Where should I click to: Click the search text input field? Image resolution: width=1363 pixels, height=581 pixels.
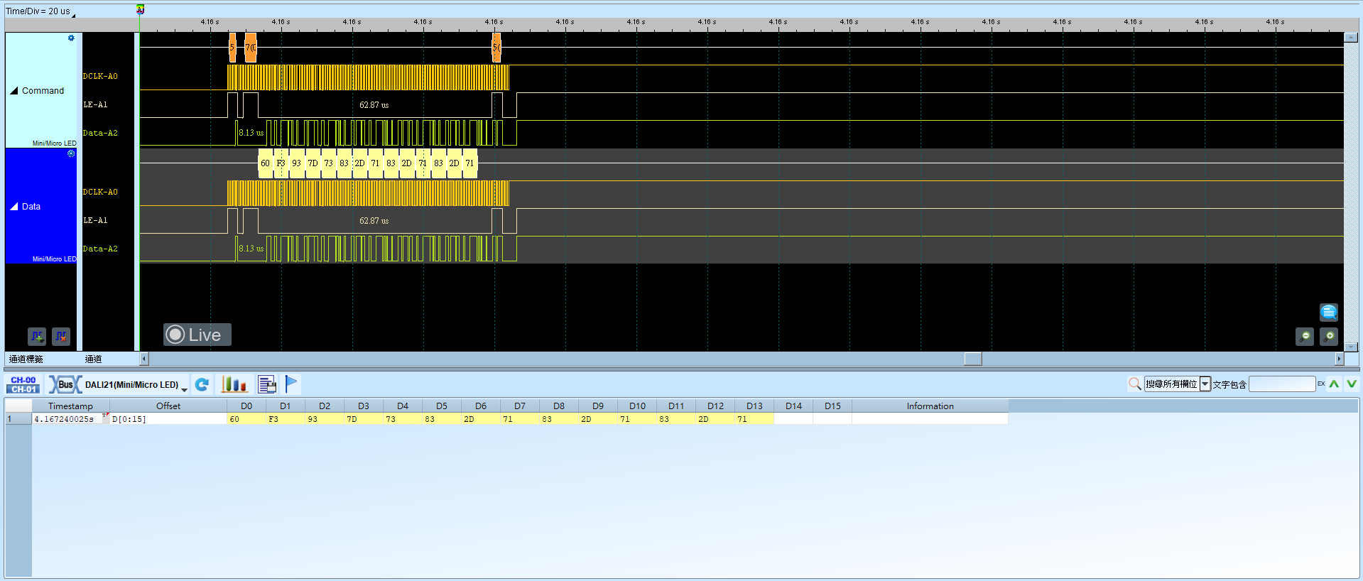tap(1282, 384)
